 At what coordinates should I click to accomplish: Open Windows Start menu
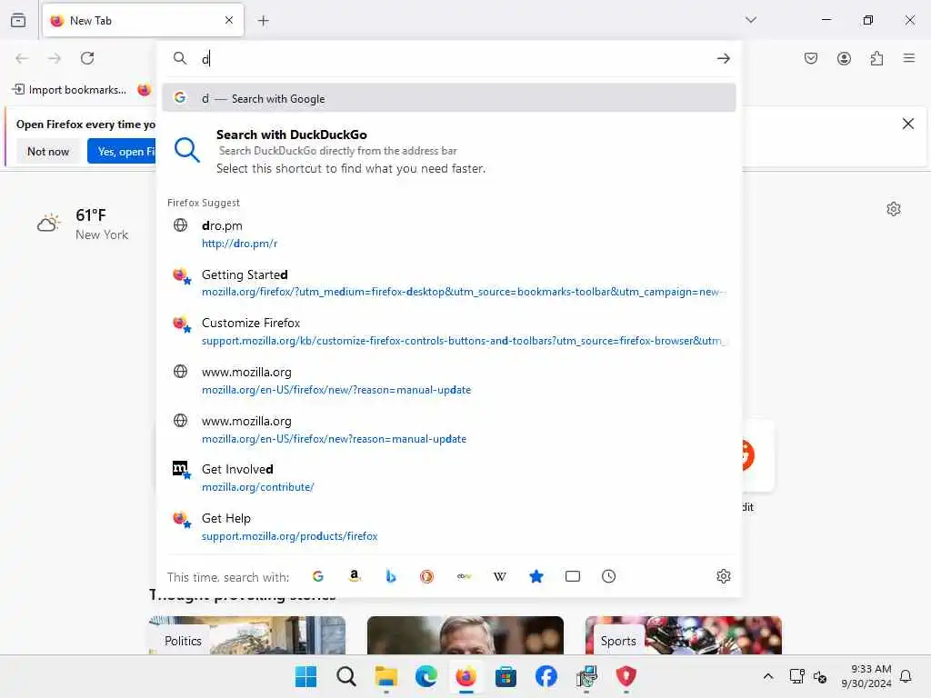305,676
